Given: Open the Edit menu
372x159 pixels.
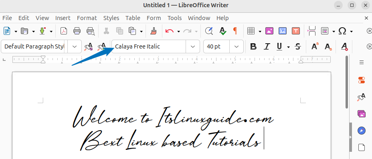Looking at the screenshot, I should click(24, 18).
